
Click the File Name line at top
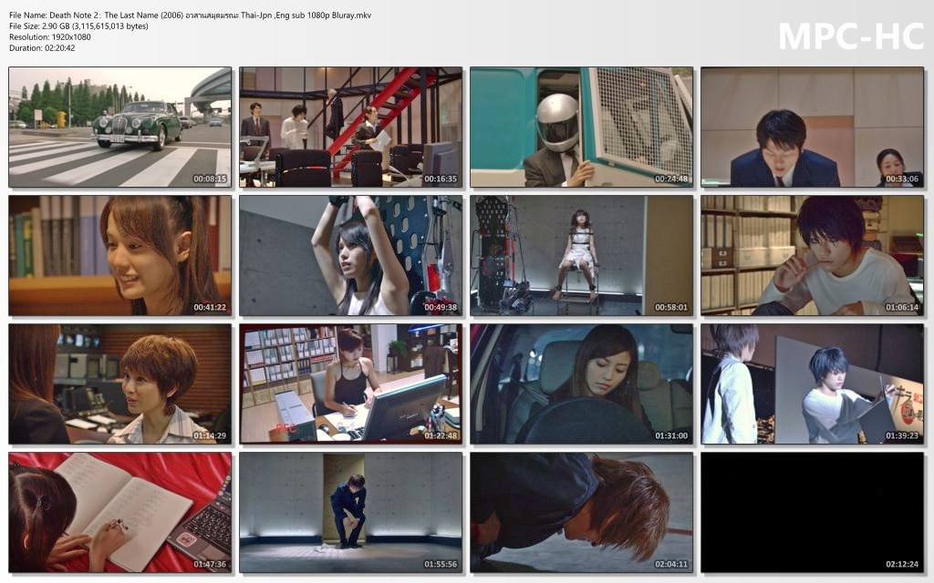(190, 15)
